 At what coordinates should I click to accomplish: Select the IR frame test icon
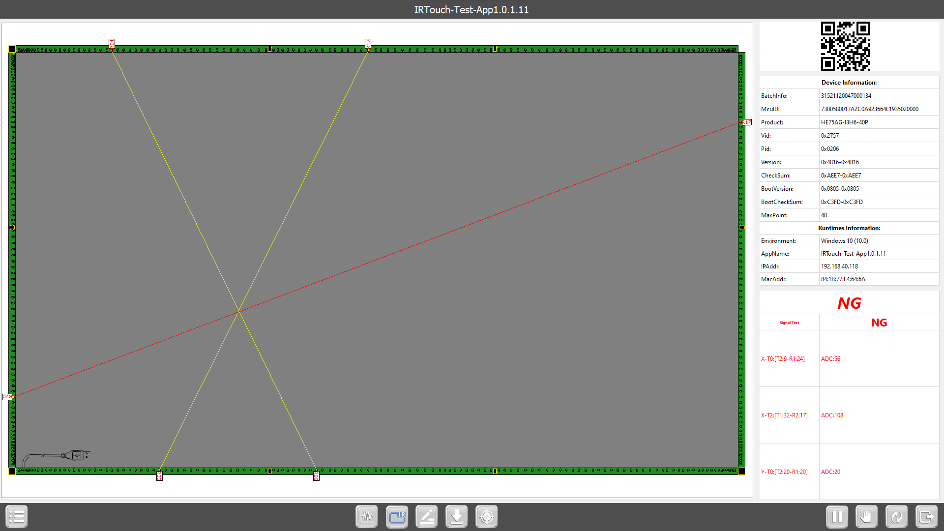pyautogui.click(x=397, y=517)
